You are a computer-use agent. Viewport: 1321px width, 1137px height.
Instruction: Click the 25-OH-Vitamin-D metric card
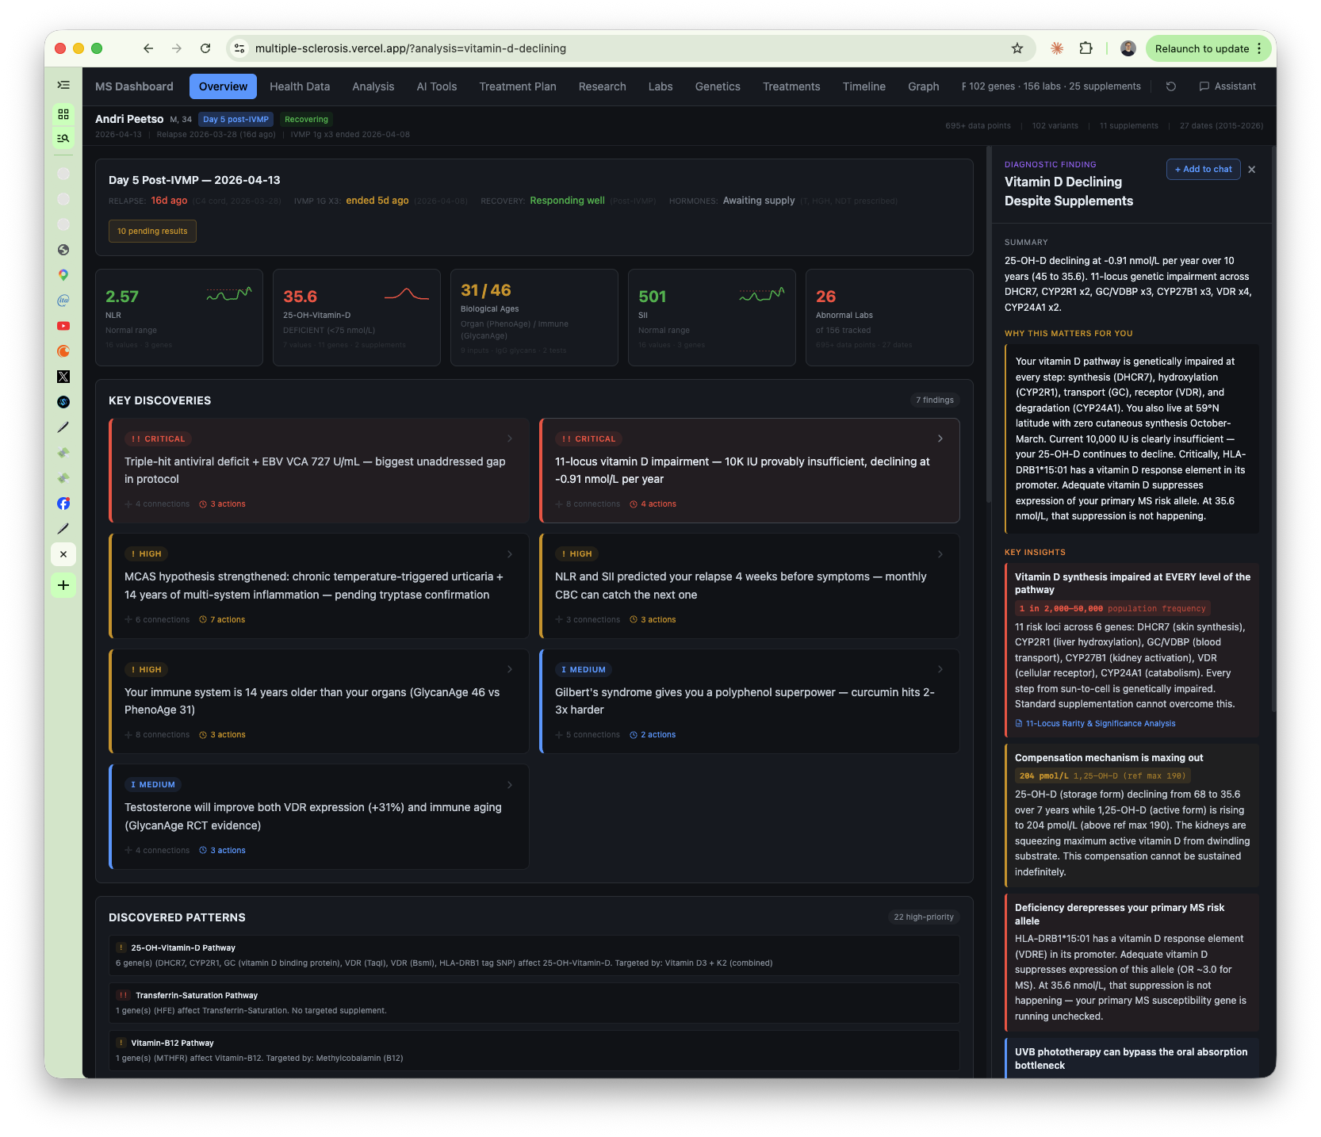pos(356,317)
